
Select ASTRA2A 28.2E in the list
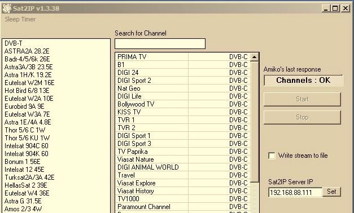click(x=56, y=51)
